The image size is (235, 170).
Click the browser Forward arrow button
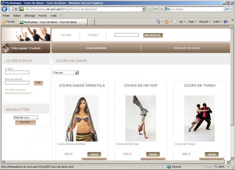pos(11,9)
